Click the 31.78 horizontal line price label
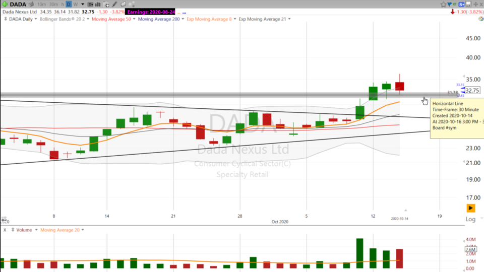The height and width of the screenshot is (272, 484). coord(453,92)
